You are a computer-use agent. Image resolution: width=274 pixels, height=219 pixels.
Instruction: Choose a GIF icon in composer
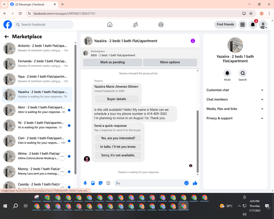coord(109,183)
